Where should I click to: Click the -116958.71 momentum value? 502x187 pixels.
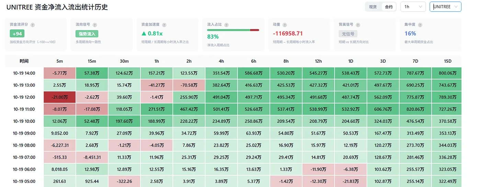point(288,34)
